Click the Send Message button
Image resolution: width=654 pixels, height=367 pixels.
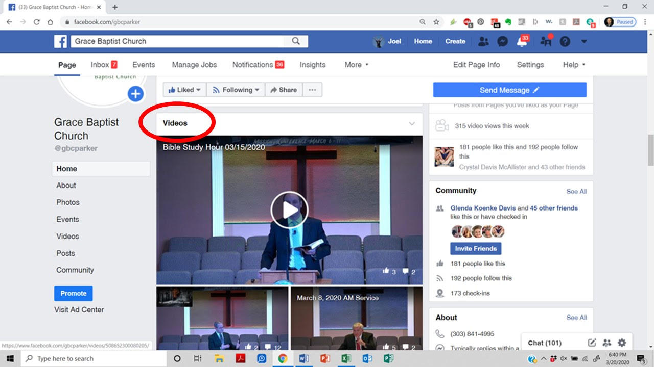tap(509, 90)
